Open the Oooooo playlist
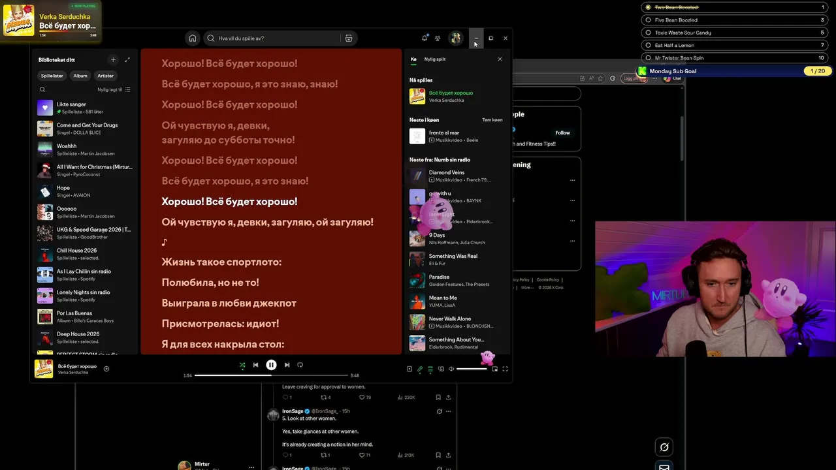The width and height of the screenshot is (836, 470). 85,212
